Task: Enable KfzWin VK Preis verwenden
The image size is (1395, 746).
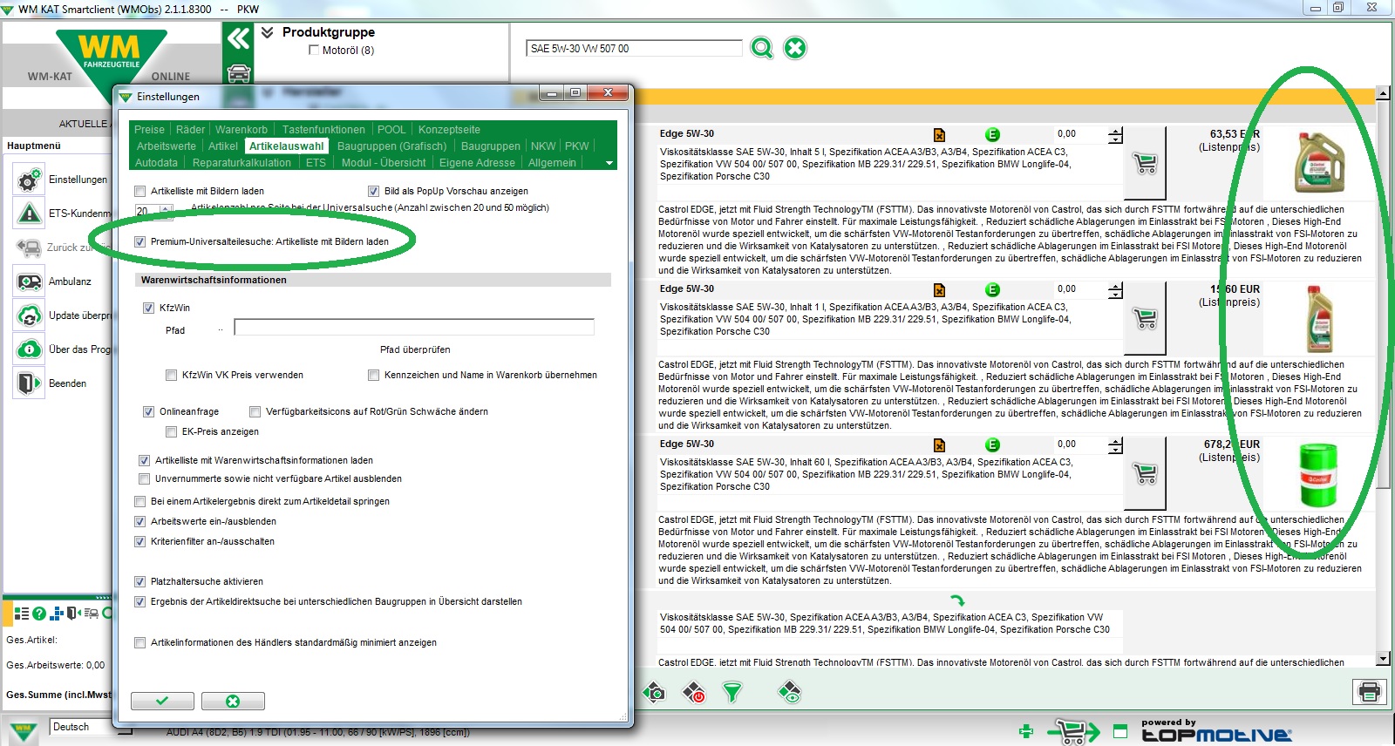Action: tap(172, 375)
